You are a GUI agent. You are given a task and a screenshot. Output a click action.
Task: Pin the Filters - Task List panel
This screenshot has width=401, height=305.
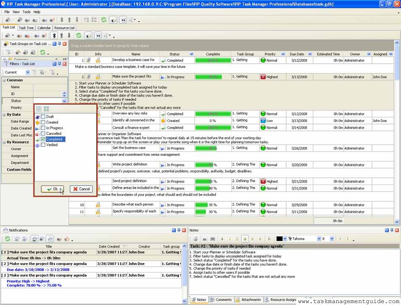[x=60, y=64]
